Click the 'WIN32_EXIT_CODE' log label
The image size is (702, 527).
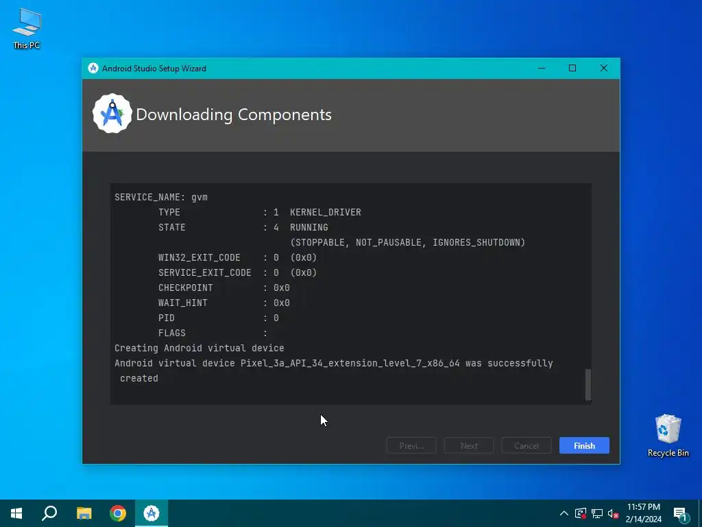pyautogui.click(x=199, y=258)
